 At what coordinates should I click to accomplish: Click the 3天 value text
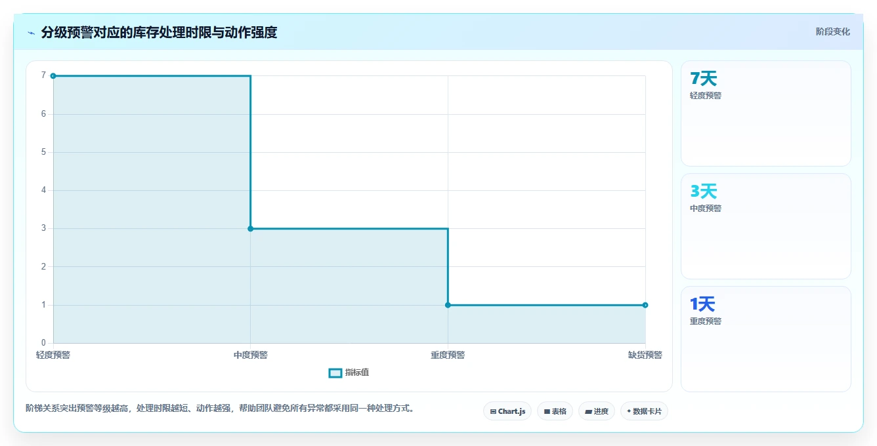point(704,192)
